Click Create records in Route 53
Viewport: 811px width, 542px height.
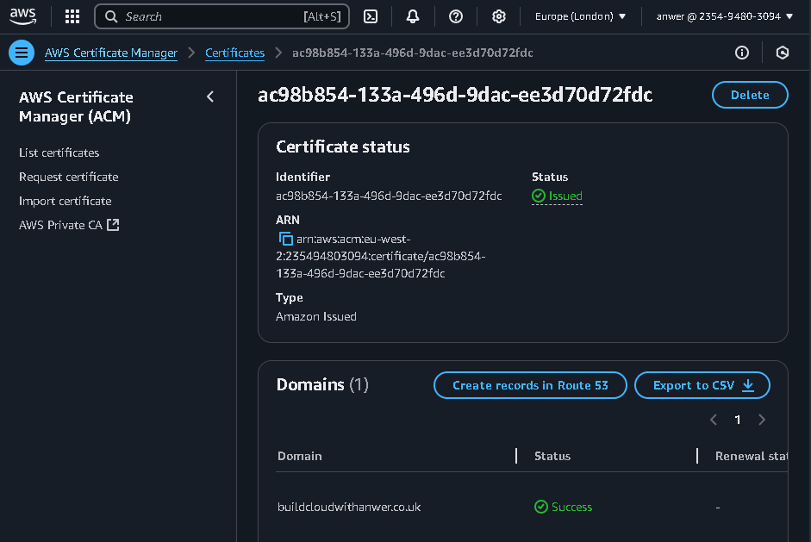click(x=530, y=385)
